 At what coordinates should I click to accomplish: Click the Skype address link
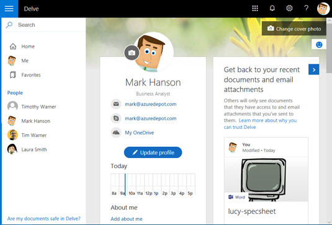(151, 118)
